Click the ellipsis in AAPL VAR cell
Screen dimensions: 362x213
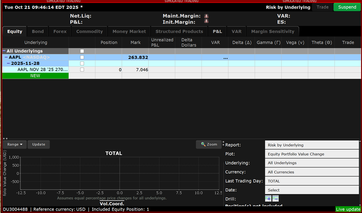click(225, 58)
